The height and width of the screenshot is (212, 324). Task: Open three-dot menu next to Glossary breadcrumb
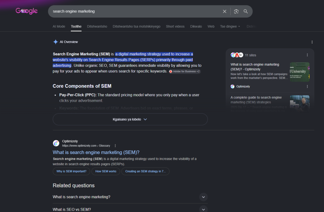point(115,146)
